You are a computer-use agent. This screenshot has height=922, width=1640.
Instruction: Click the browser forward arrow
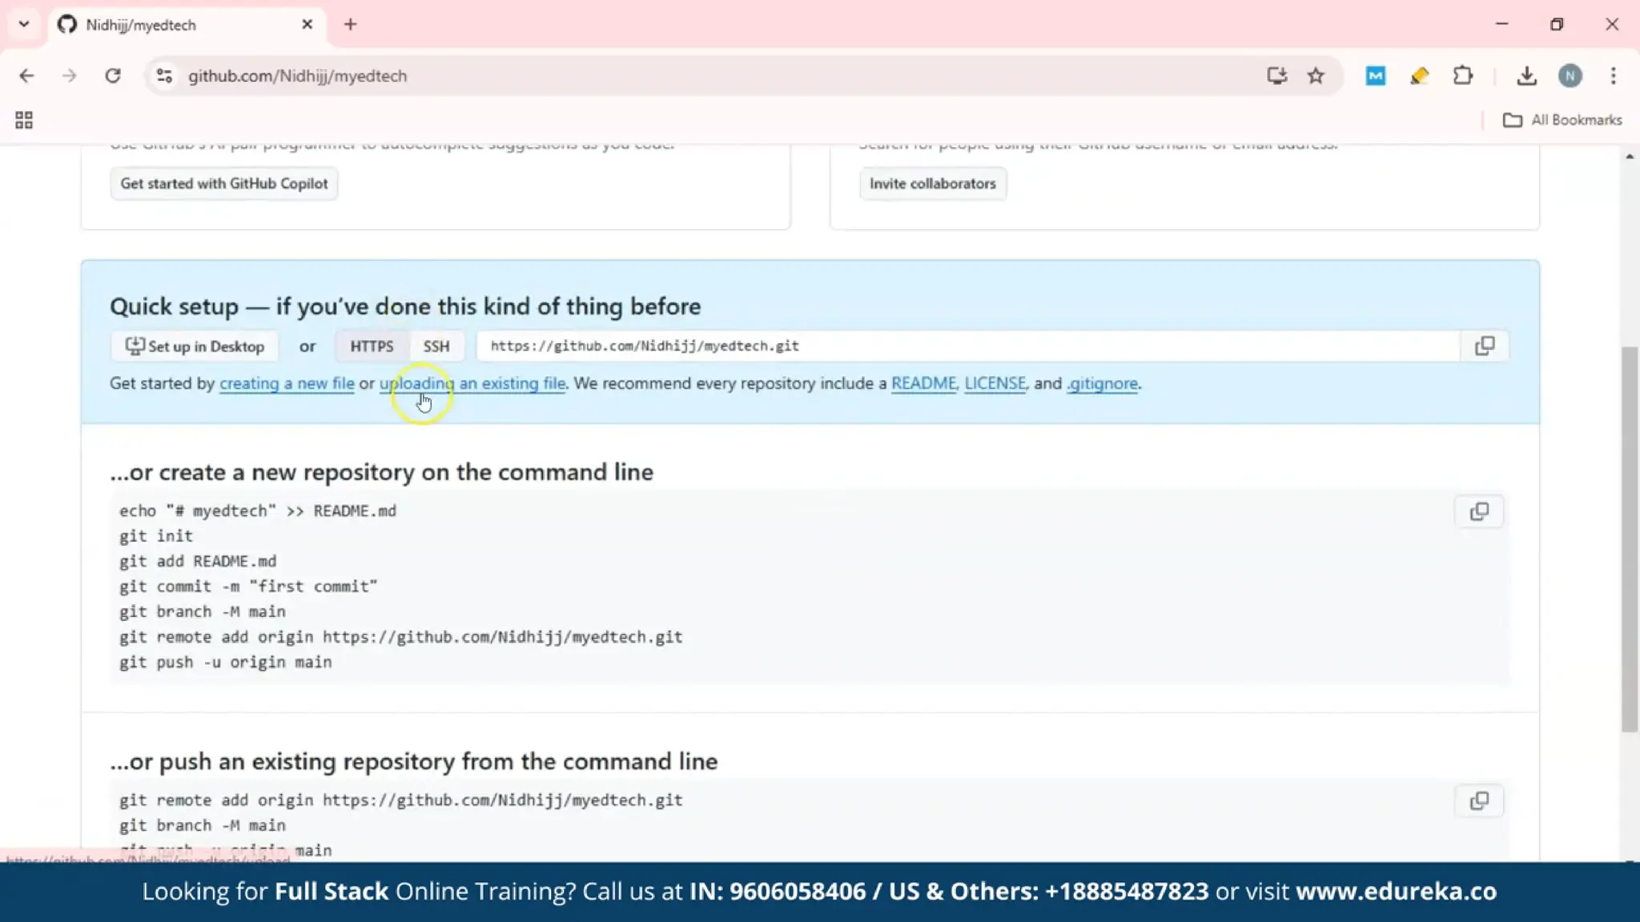coord(70,76)
